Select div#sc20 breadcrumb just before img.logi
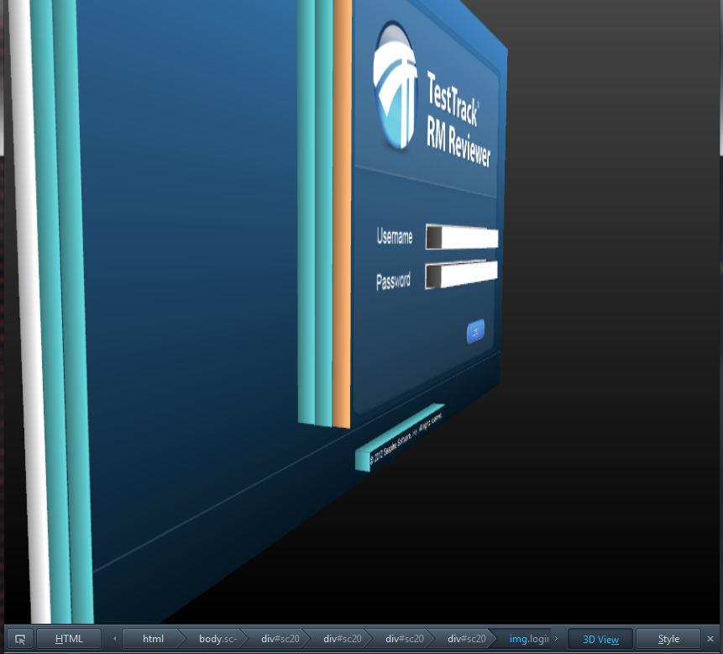The width and height of the screenshot is (723, 654). coord(467,639)
